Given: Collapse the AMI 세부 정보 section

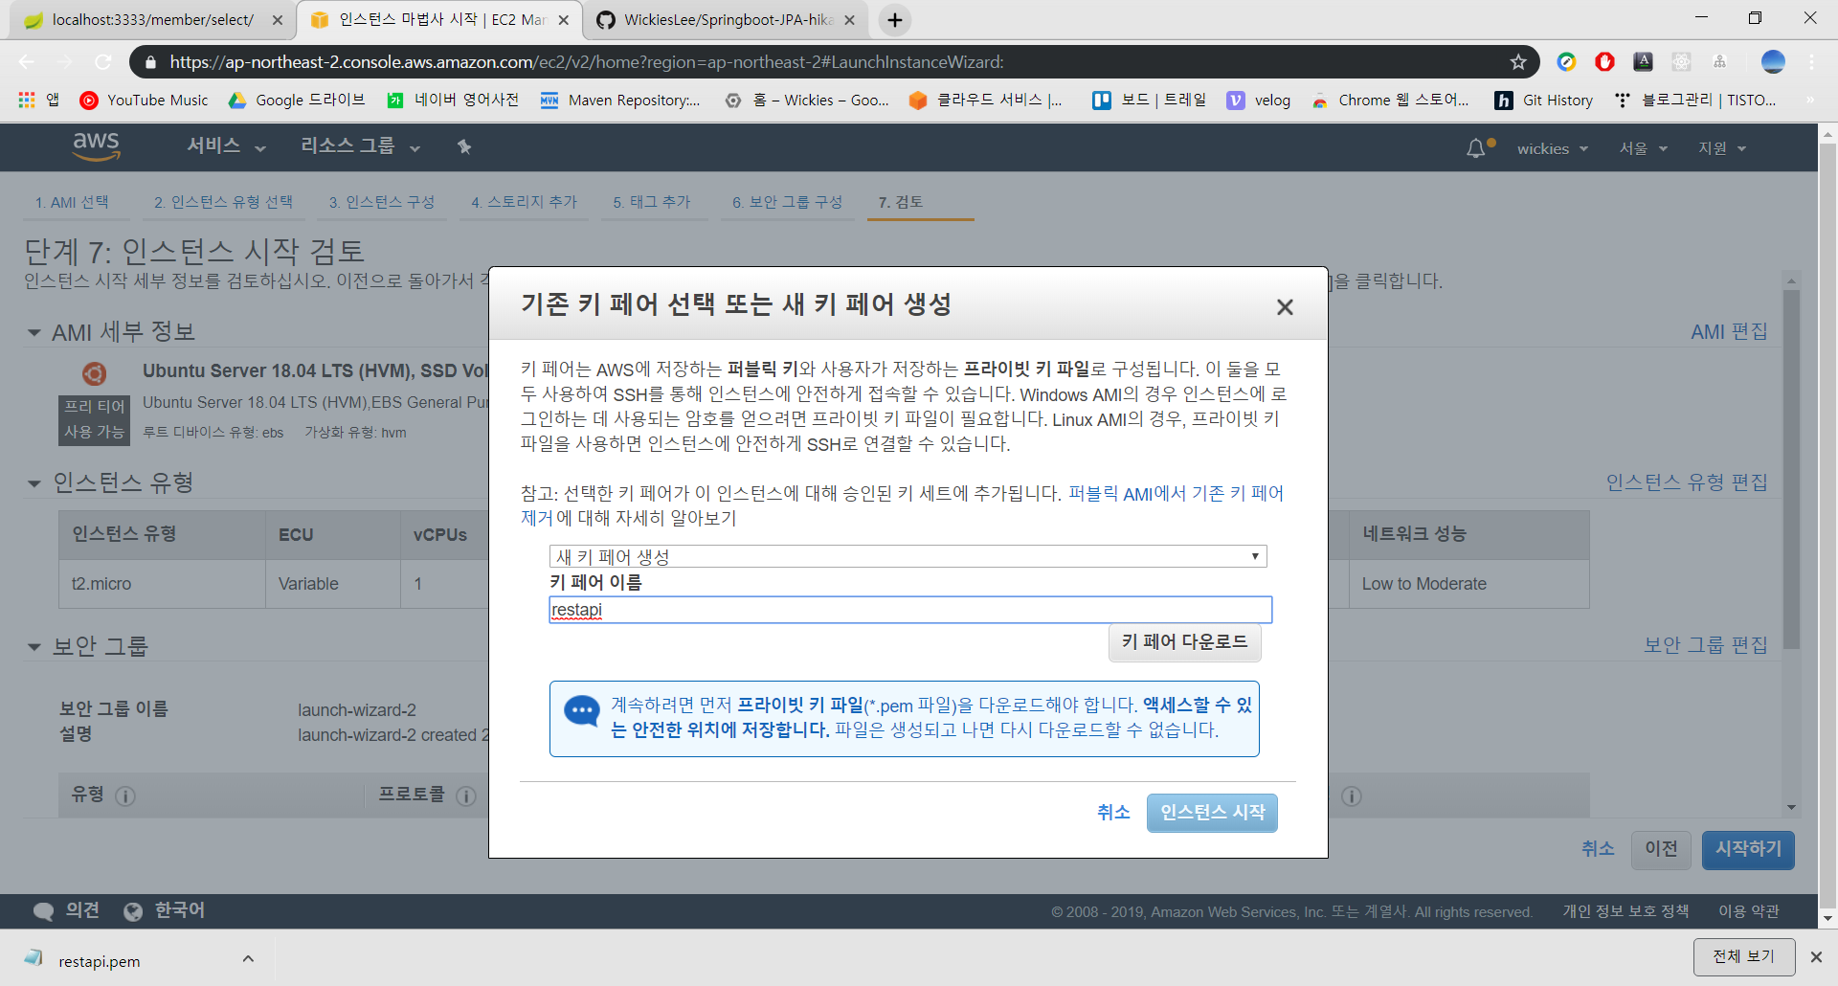Looking at the screenshot, I should [34, 333].
